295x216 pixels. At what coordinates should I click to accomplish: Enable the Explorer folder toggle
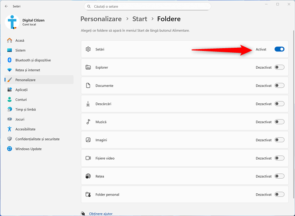(279, 67)
